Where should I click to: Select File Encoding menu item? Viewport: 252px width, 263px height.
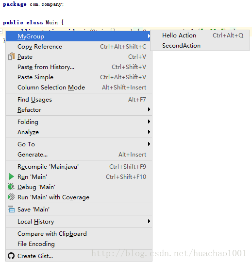[x=79, y=244]
